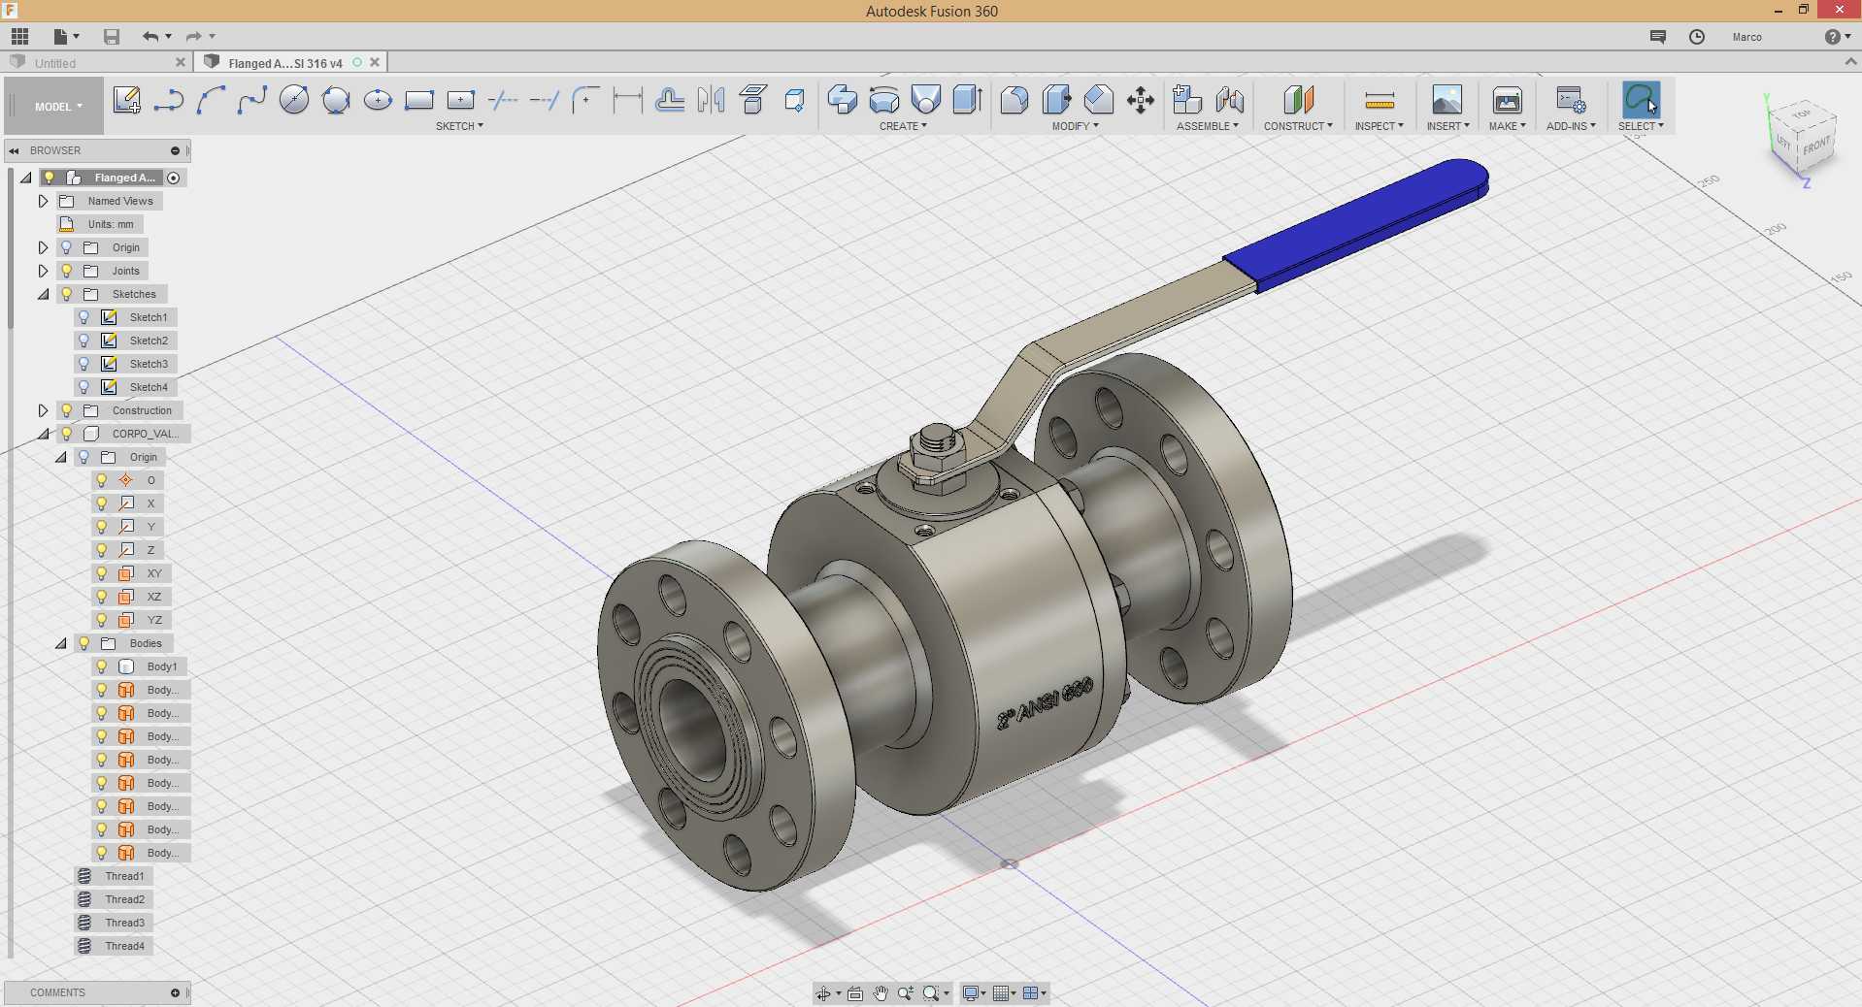
Task: Click the Construct plane icon
Action: click(x=1298, y=100)
